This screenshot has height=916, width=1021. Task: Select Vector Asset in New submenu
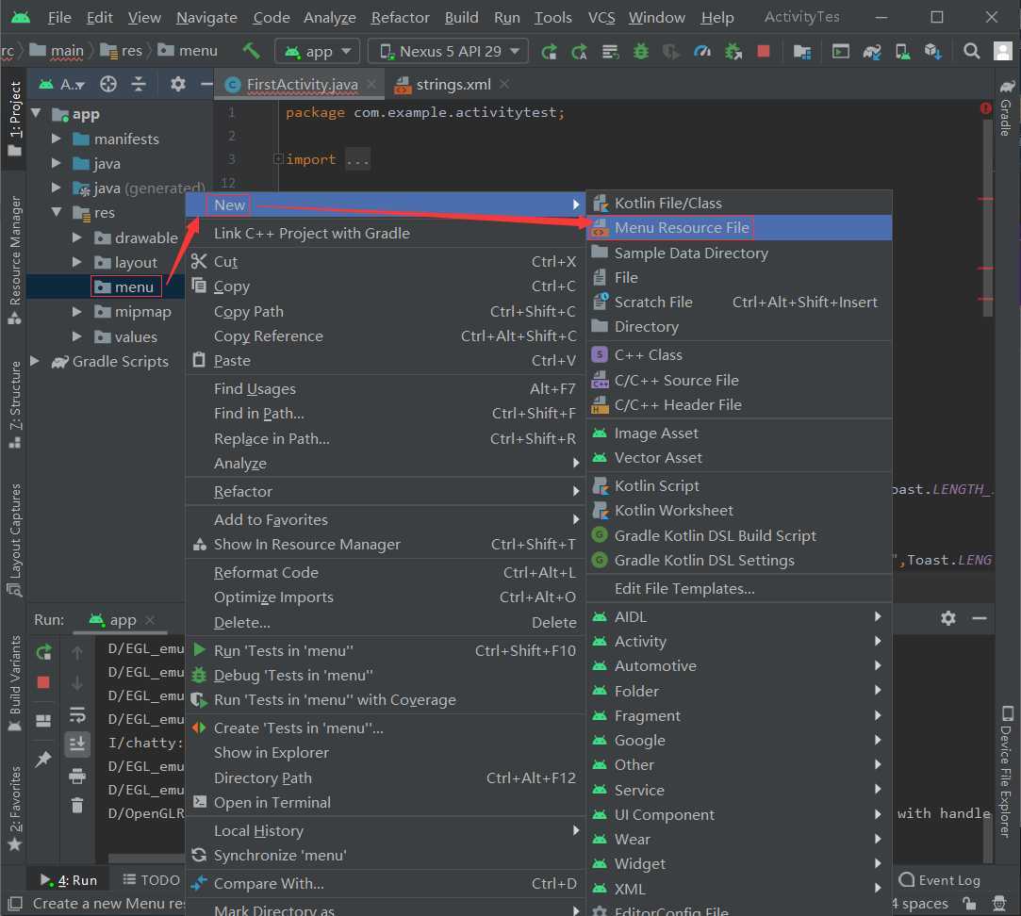point(739,458)
